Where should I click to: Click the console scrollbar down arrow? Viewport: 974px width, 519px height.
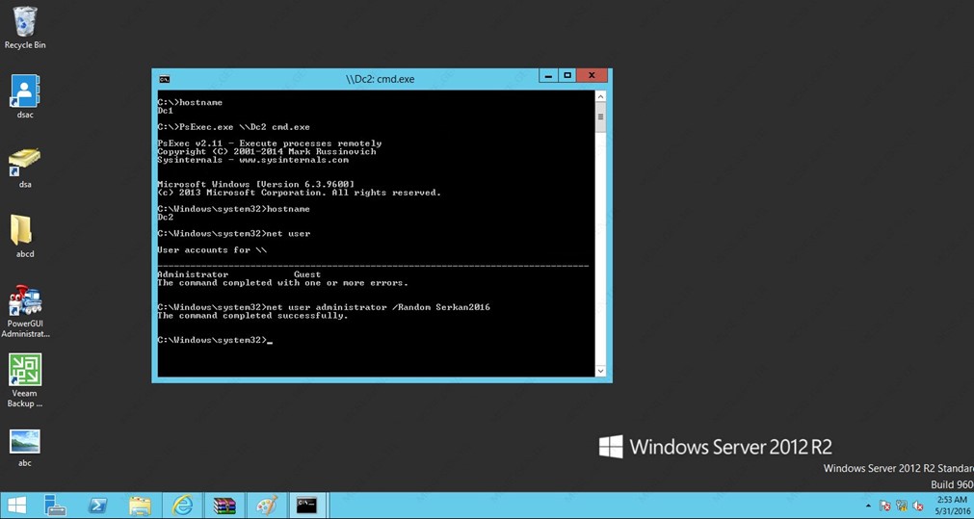[600, 371]
